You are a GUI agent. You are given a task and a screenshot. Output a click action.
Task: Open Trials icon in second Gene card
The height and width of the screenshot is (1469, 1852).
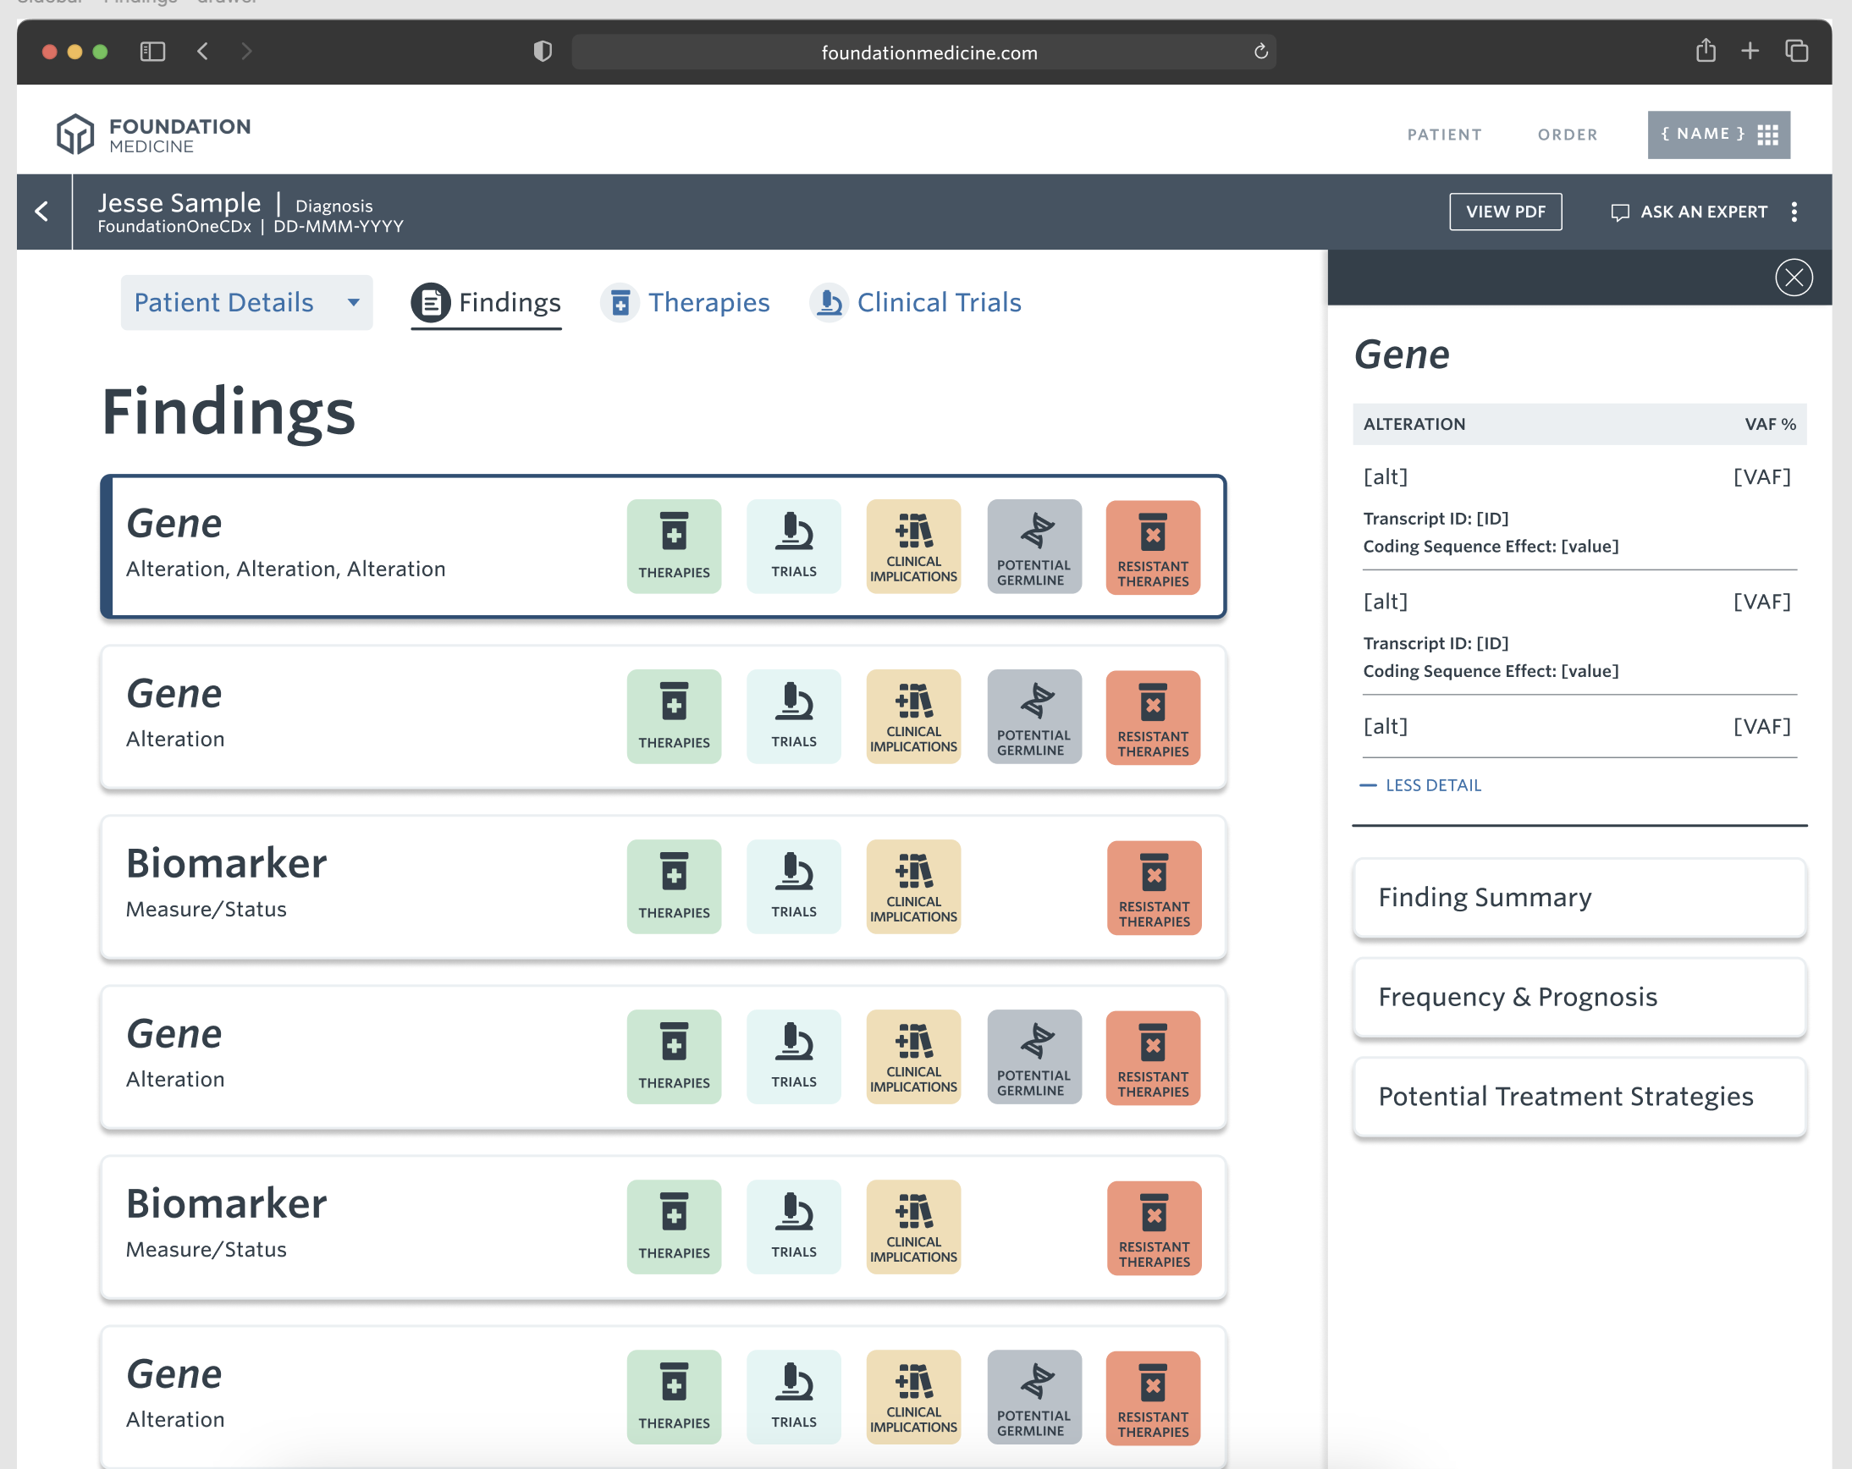(793, 716)
